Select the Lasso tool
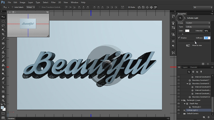This screenshot has width=214, height=120. [3, 26]
